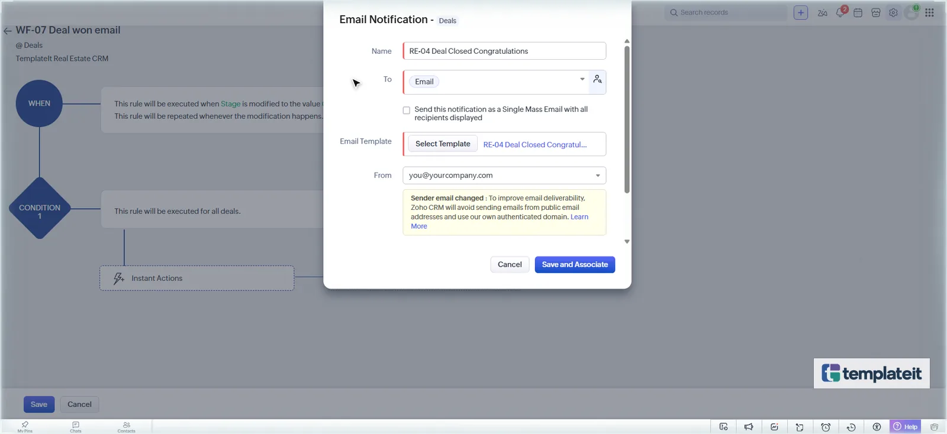The width and height of the screenshot is (947, 434).
Task: Click the Stage field link in rule
Action: pyautogui.click(x=230, y=104)
